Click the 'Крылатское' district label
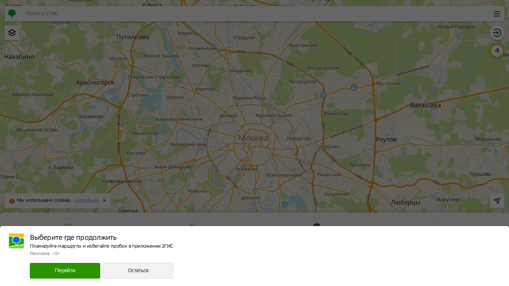 point(145,133)
